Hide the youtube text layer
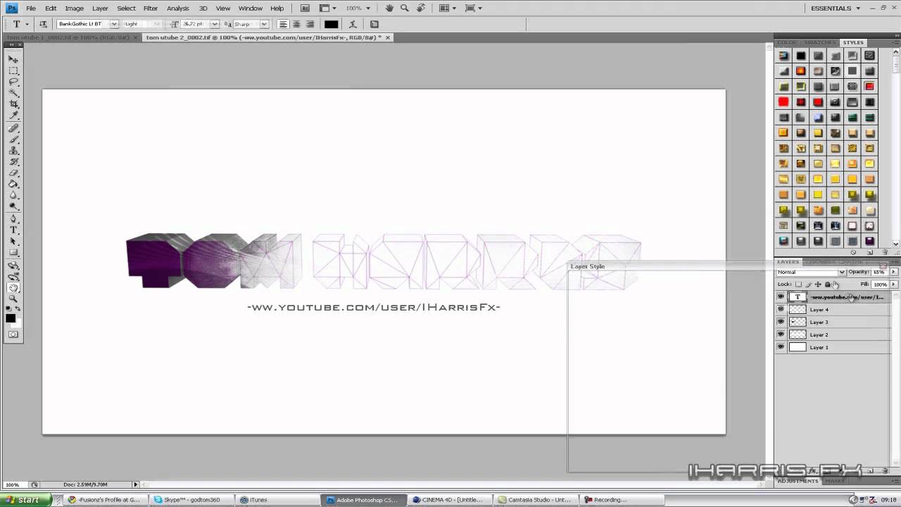This screenshot has width=901, height=507. [x=781, y=297]
